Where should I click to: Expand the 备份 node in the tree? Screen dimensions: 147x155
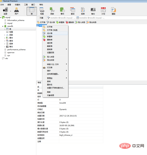point(5,47)
